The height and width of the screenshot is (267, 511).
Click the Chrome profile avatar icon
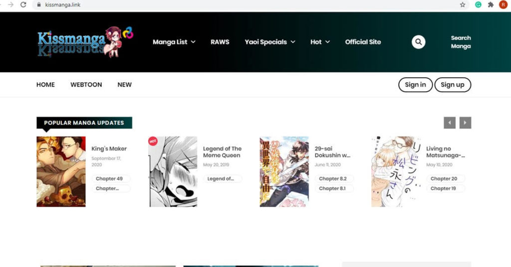click(503, 4)
